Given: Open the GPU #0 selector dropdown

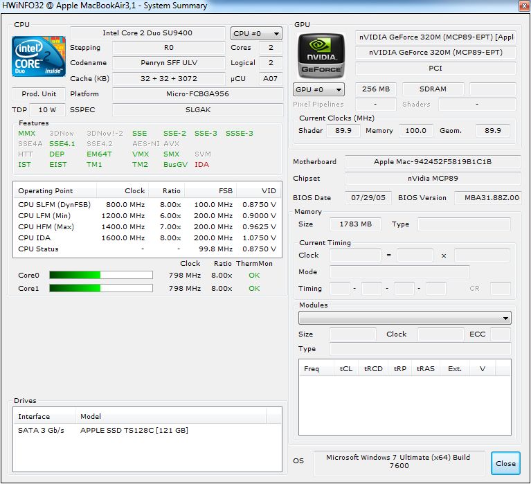Looking at the screenshot, I should (318, 89).
